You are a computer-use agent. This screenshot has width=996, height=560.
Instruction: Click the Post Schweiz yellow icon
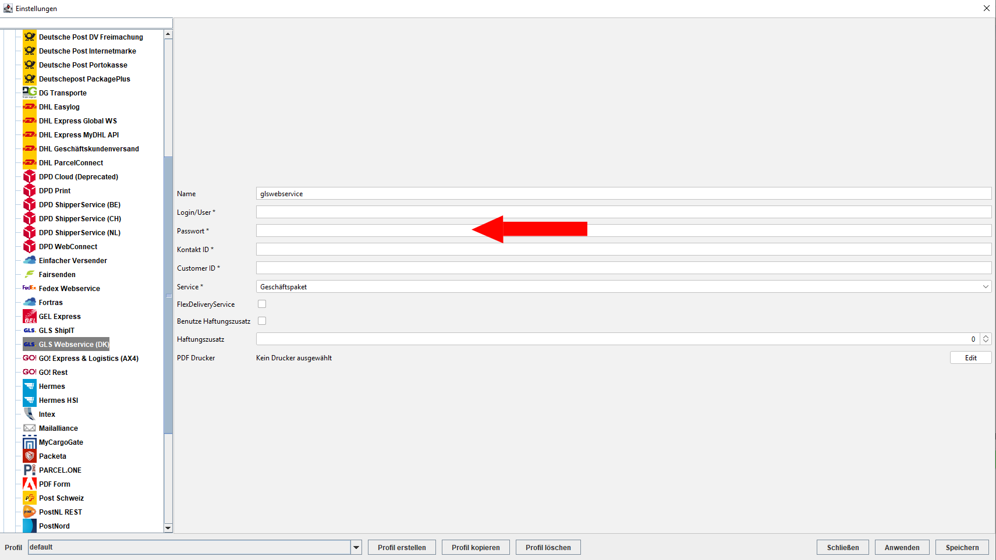pos(30,498)
